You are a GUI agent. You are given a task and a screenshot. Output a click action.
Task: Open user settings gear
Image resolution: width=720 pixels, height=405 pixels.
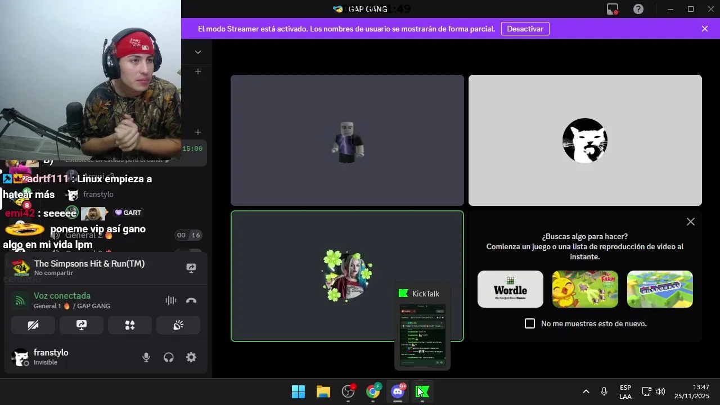(191, 357)
